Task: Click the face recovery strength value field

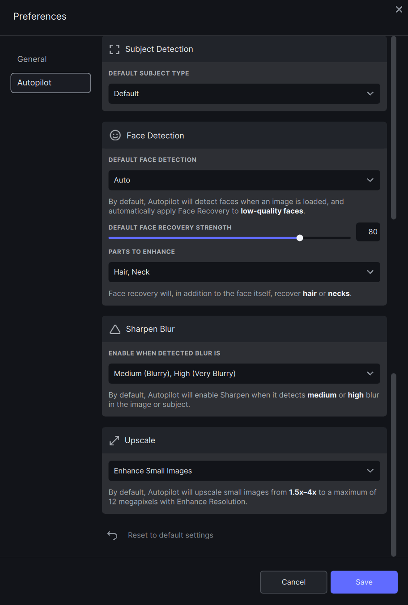Action: pos(368,232)
